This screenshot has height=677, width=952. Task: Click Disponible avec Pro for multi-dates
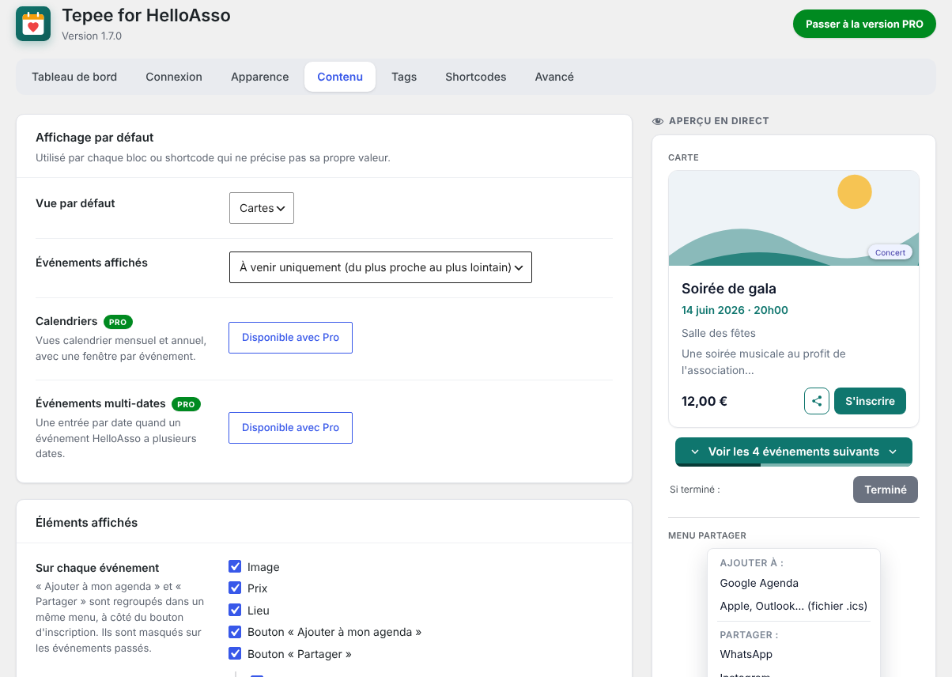[290, 427]
